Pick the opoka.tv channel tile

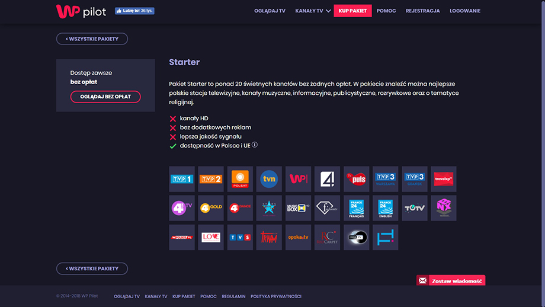click(298, 237)
